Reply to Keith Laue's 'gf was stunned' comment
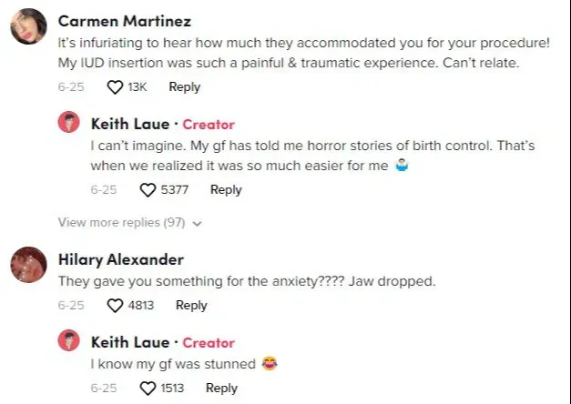This screenshot has height=404, width=571. coord(221,389)
